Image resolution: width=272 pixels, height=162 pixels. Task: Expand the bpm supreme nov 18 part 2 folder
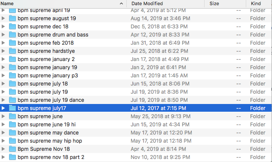coord(3,157)
